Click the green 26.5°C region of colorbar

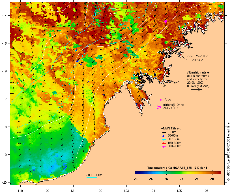point(174,173)
